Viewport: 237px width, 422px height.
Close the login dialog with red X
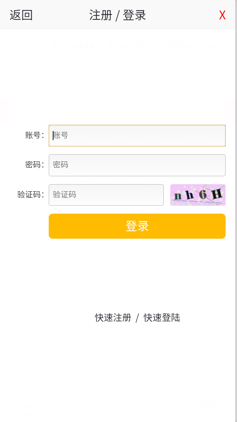222,15
